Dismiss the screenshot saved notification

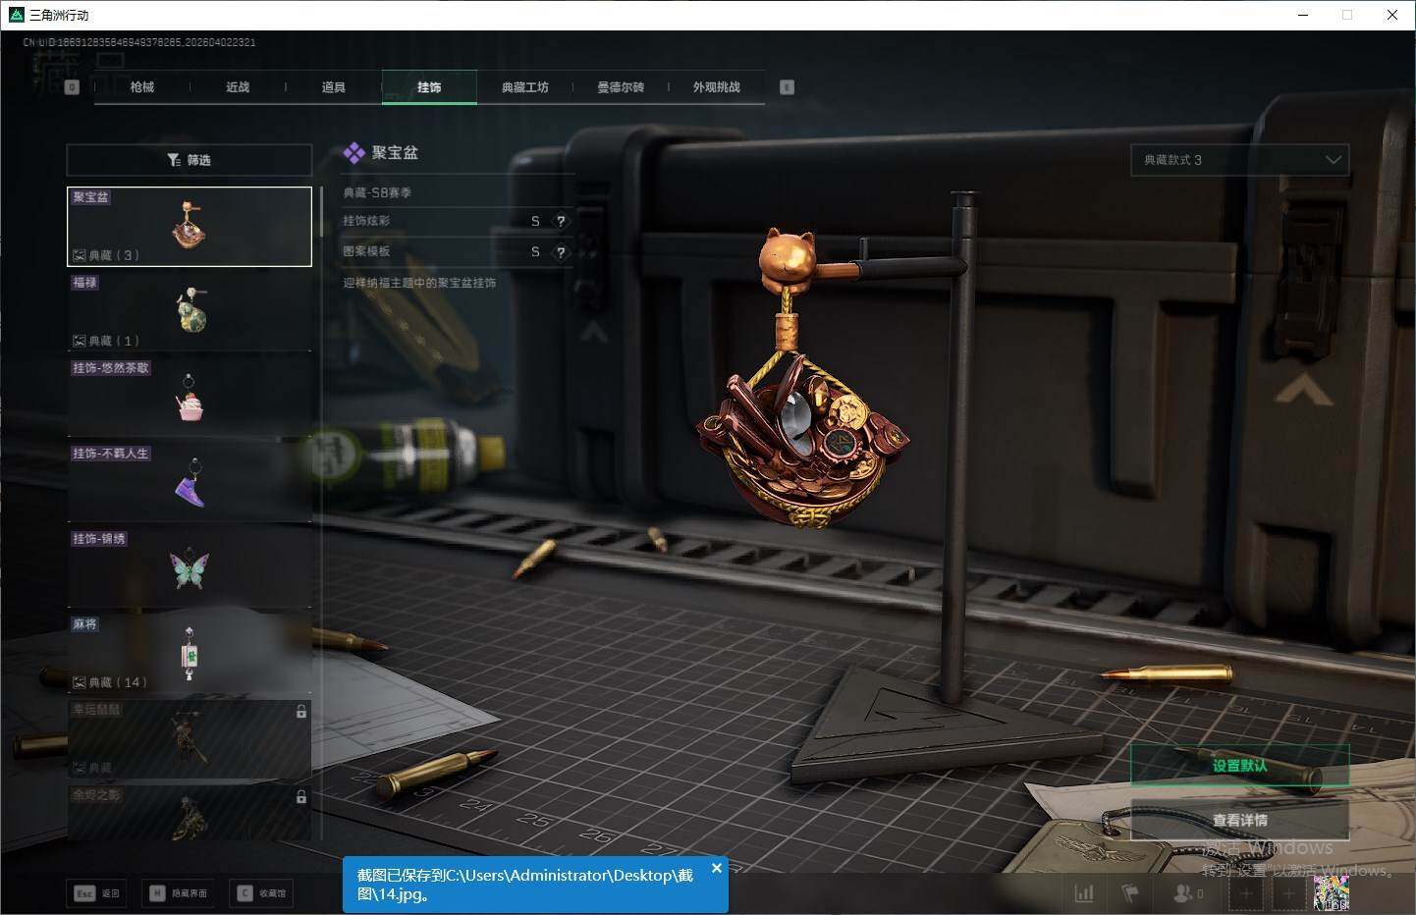(x=716, y=868)
